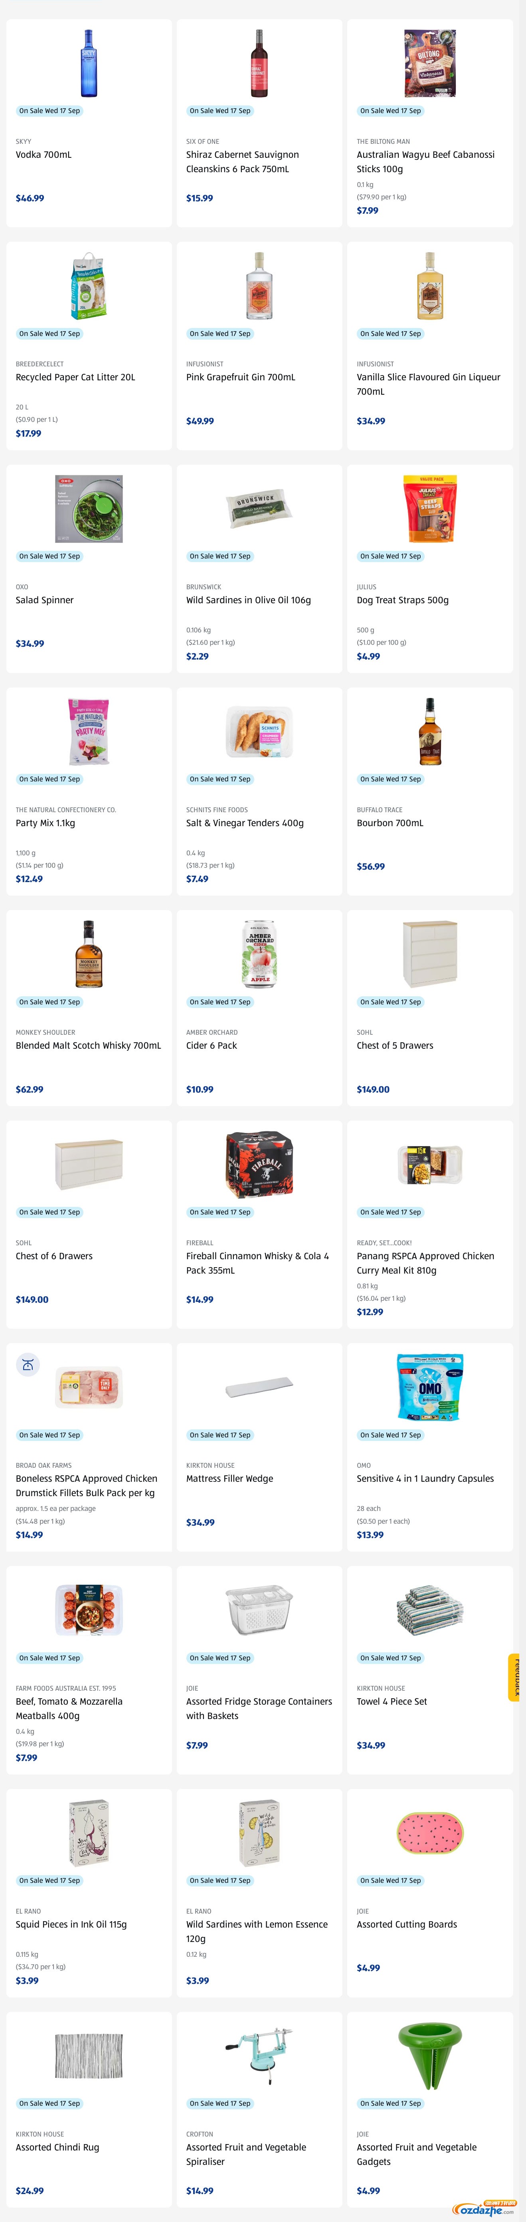Image resolution: width=526 pixels, height=2222 pixels.
Task: Click the Dog Treat Straps 500g image
Action: point(430,509)
